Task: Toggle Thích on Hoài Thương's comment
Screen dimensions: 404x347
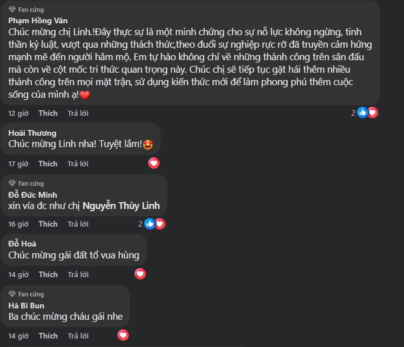Action: click(x=48, y=164)
